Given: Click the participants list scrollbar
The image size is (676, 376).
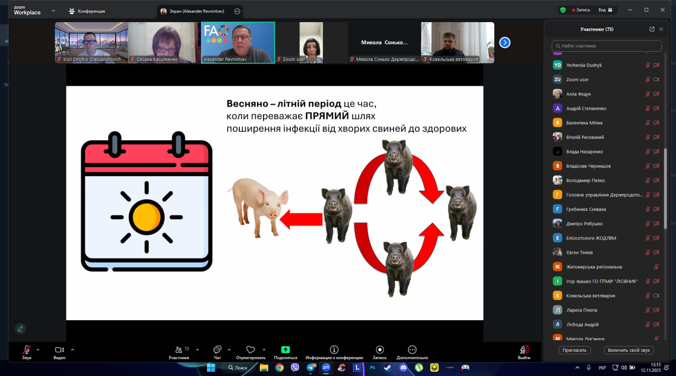Looking at the screenshot, I should (x=665, y=187).
